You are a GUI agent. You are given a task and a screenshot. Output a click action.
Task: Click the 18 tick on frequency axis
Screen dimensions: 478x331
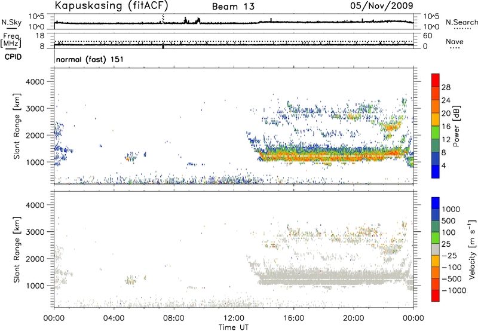[40, 36]
